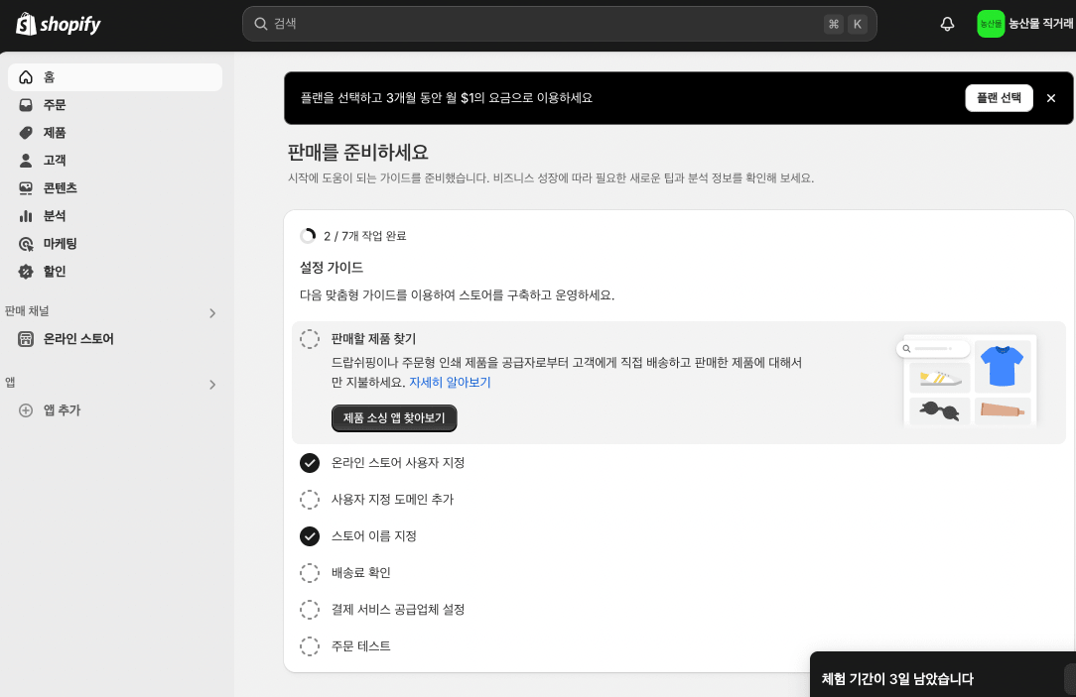Expand the 앱 section chevron
1076x697 pixels.
coord(211,385)
